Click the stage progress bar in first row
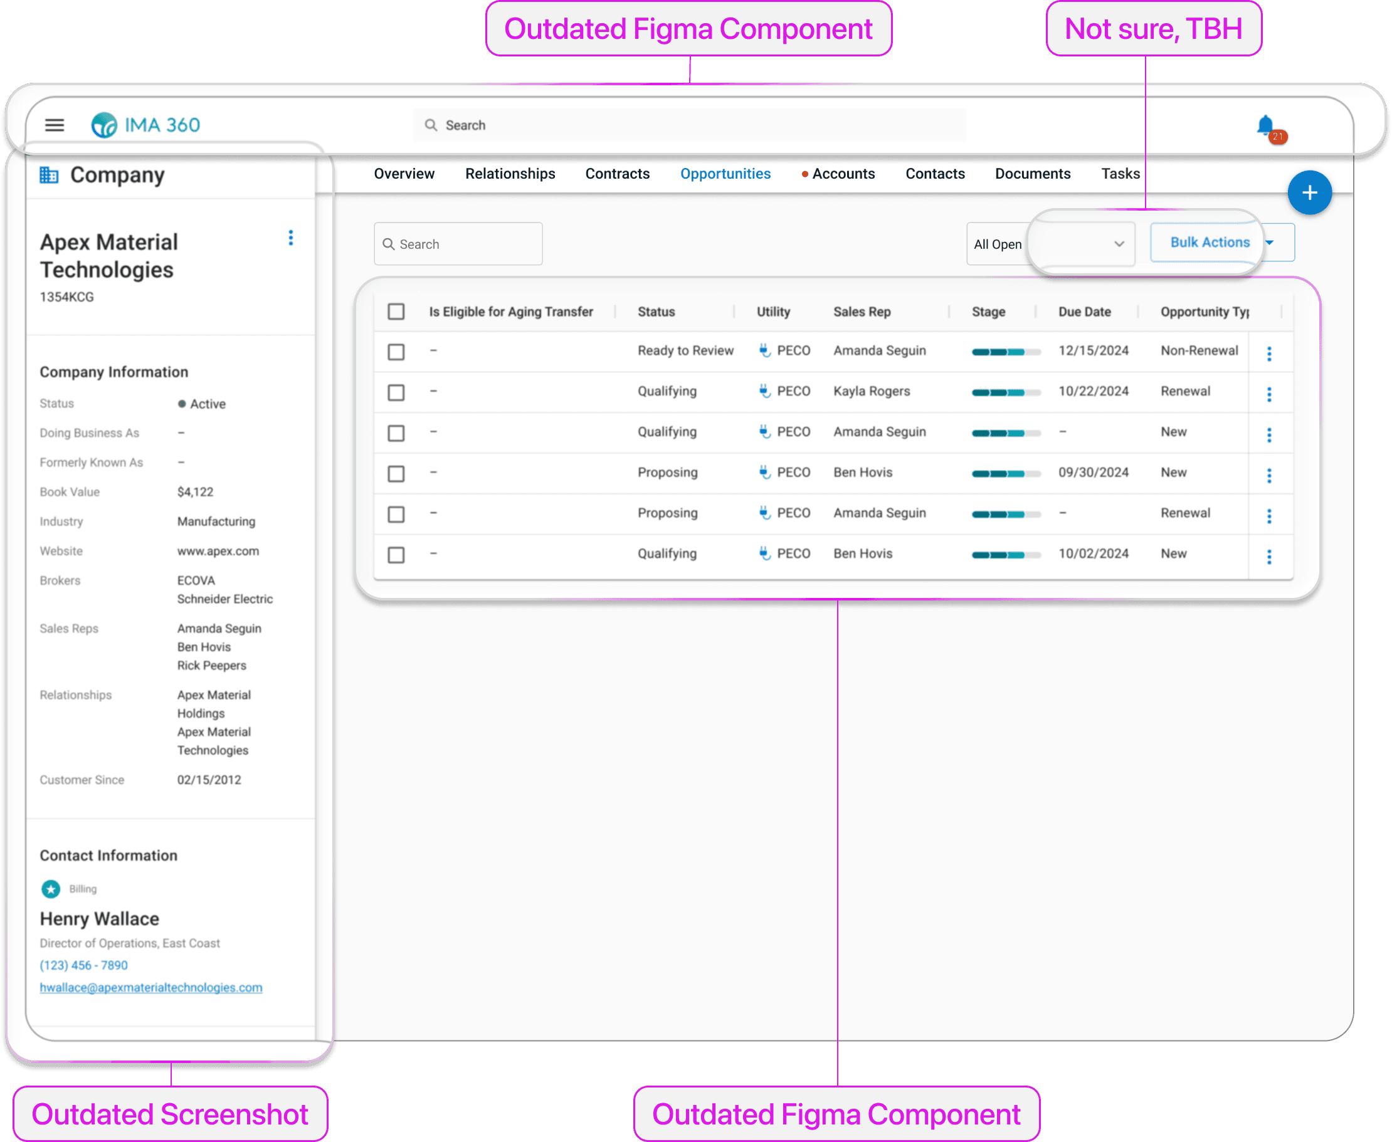Viewport: 1392px width, 1142px height. pos(1005,352)
